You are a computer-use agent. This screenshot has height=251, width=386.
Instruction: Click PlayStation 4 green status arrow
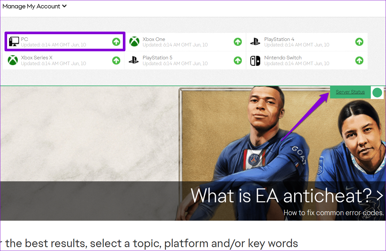(359, 42)
